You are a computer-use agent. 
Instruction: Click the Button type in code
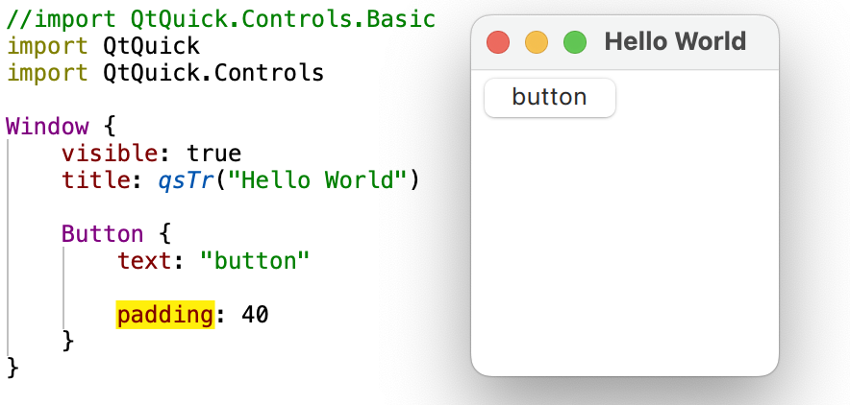(103, 234)
